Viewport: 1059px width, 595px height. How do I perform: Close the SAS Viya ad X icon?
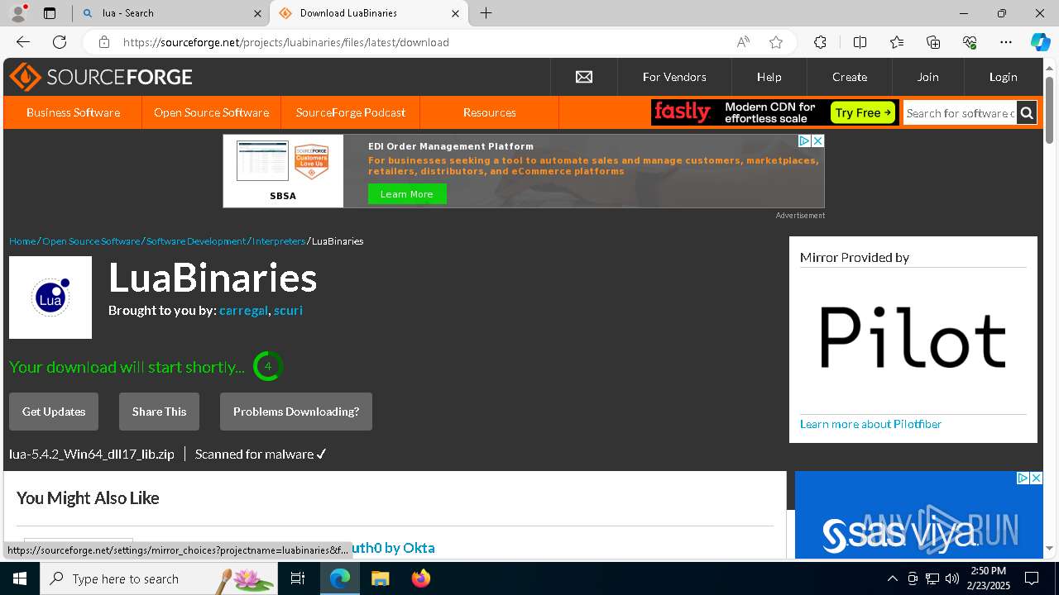(1036, 478)
